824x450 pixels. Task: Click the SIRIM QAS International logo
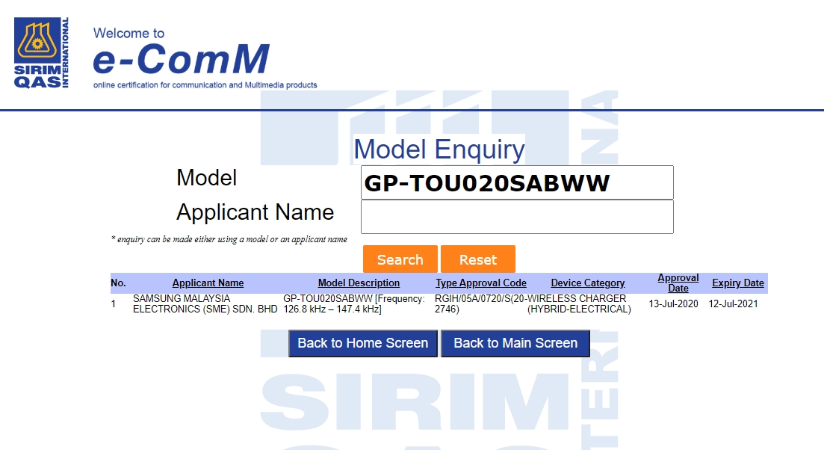tap(43, 53)
